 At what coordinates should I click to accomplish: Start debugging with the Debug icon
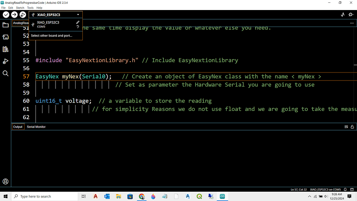tap(22, 15)
